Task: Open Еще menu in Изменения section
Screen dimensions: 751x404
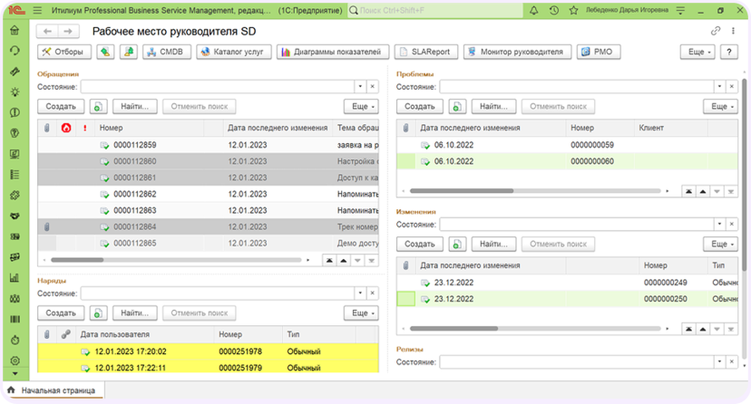Action: pyautogui.click(x=720, y=245)
